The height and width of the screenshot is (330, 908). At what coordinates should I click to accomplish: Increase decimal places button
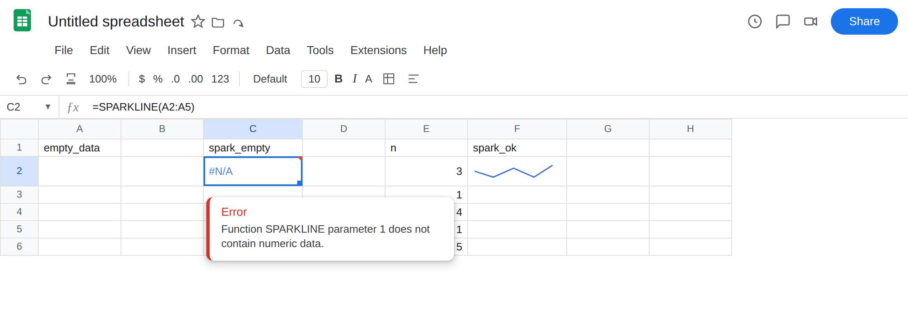click(196, 79)
